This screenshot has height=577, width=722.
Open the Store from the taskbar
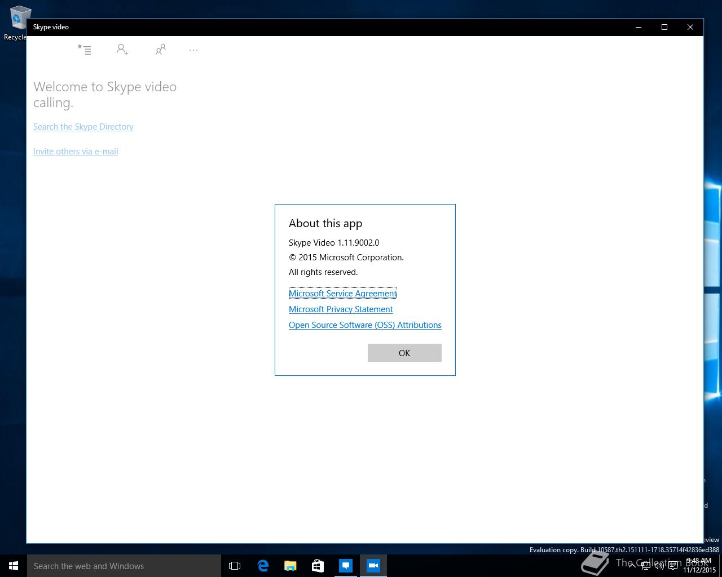pyautogui.click(x=318, y=566)
